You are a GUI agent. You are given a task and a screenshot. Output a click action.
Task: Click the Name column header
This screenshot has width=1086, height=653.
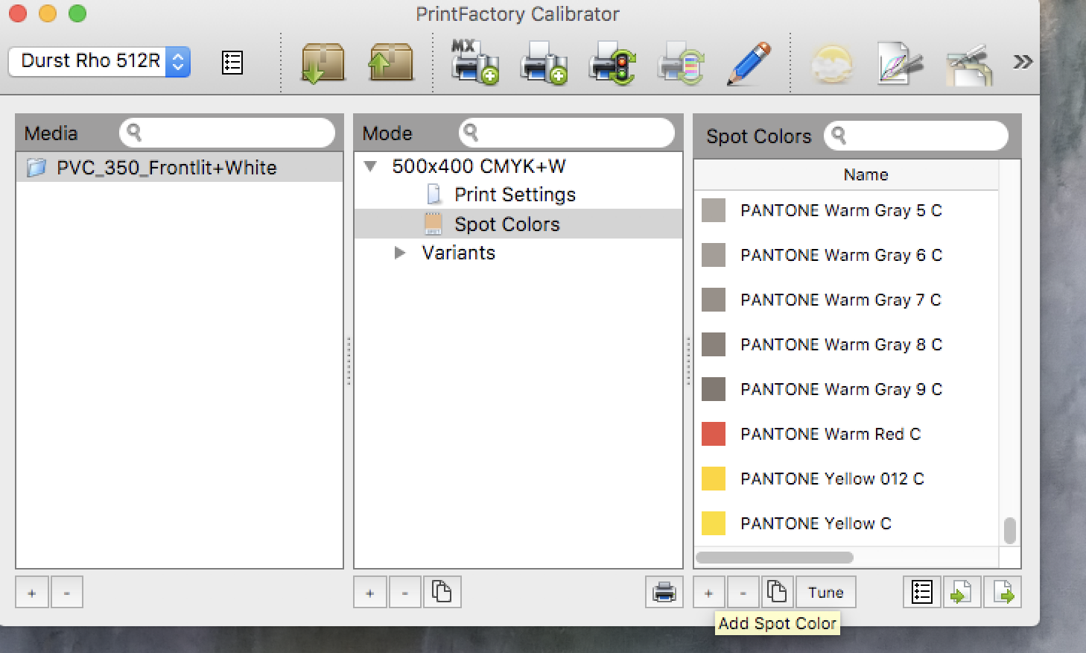[846, 174]
